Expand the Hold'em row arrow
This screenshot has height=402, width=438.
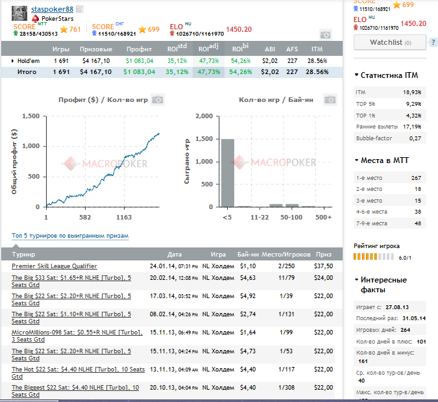point(12,60)
